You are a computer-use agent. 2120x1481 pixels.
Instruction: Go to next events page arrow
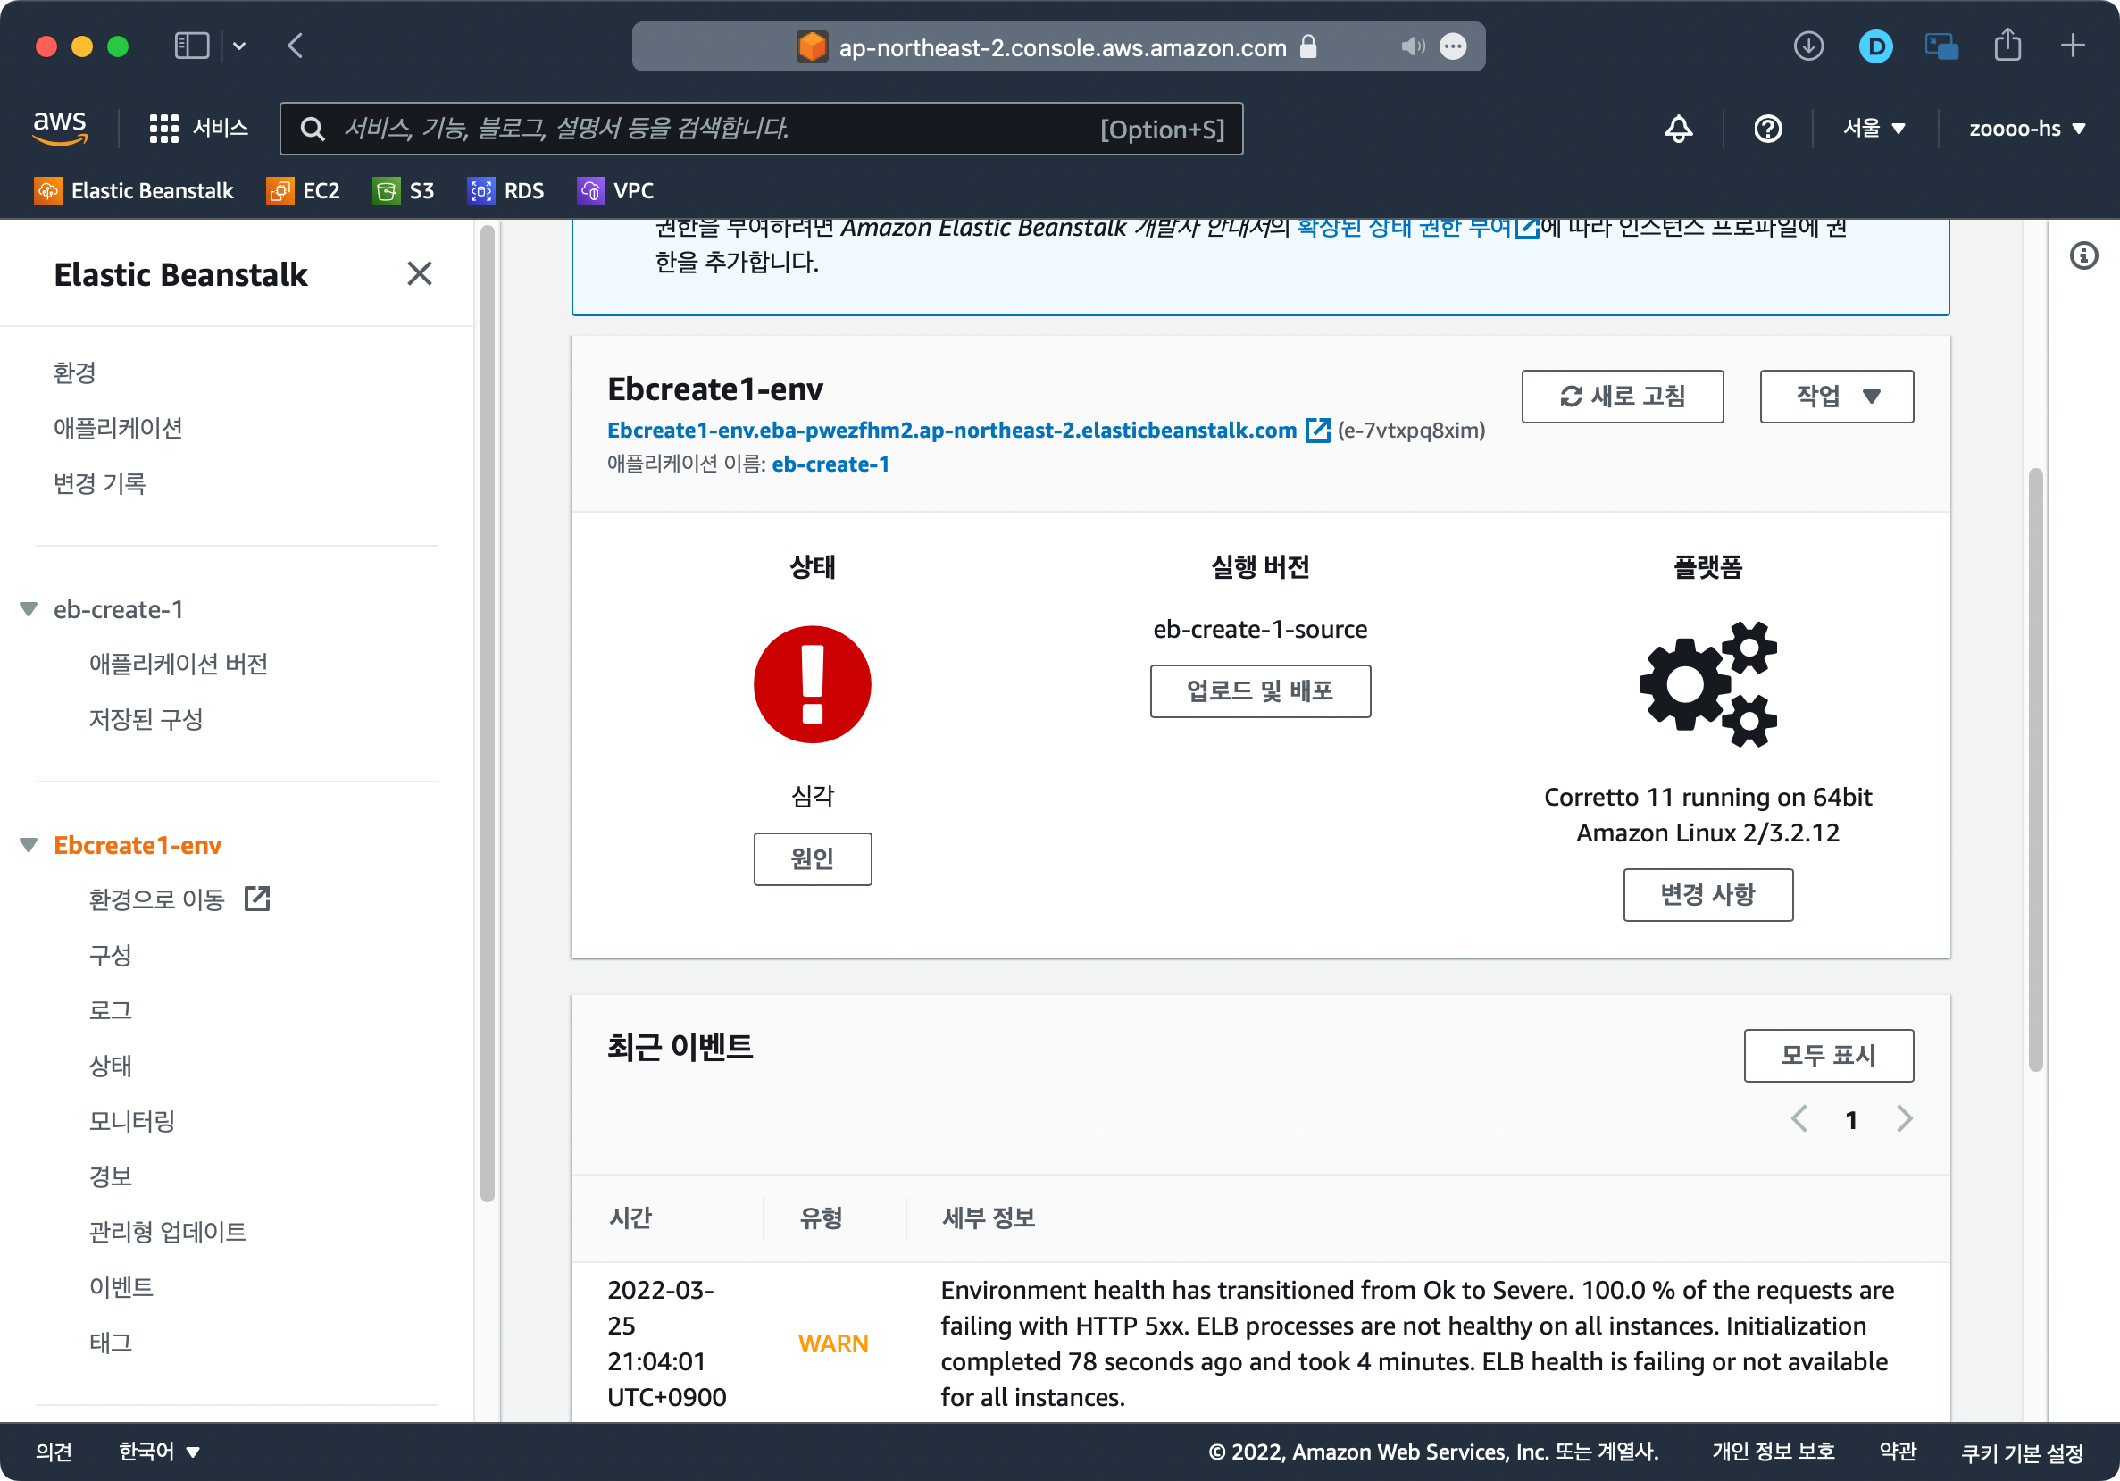[x=1904, y=1119]
